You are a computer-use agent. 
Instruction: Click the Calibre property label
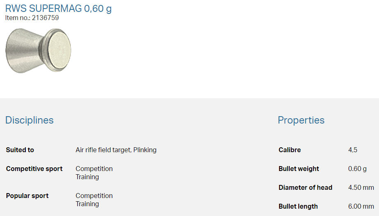[290, 150]
